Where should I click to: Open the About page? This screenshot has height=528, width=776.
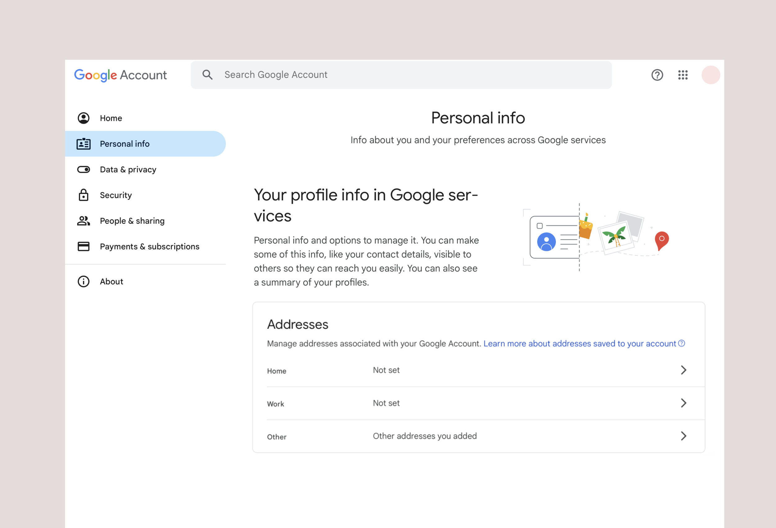[x=145, y=281]
